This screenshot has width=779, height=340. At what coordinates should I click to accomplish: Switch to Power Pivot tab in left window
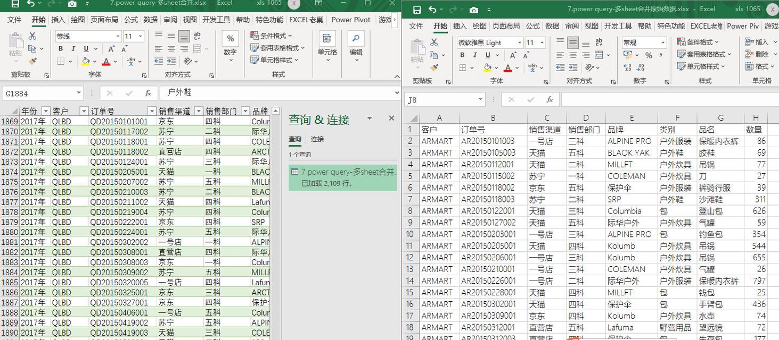pyautogui.click(x=351, y=20)
